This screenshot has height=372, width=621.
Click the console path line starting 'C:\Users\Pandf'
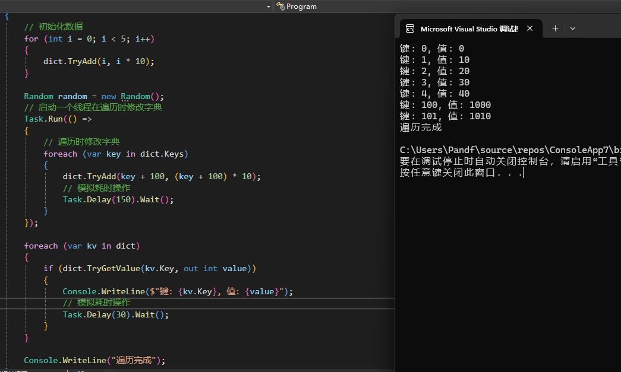[510, 150]
